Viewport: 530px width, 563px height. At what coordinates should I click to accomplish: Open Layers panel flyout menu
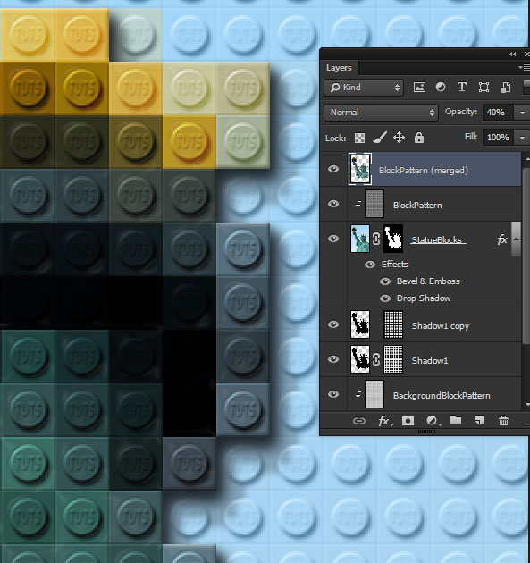(x=525, y=68)
